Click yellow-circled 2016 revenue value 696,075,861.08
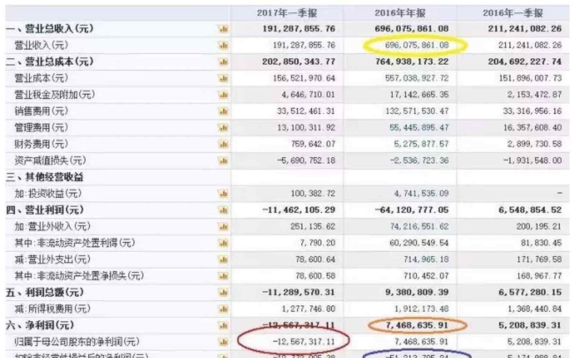This screenshot has width=574, height=358. coord(416,45)
